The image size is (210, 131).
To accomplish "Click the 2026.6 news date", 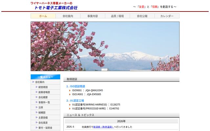I will 70,127.
